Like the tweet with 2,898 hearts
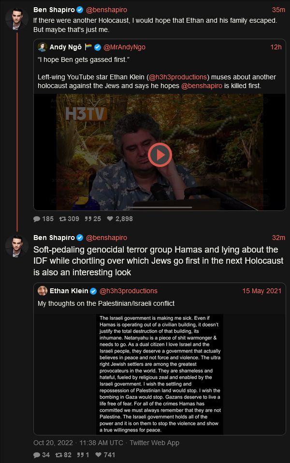The height and width of the screenshot is (463, 290). point(110,219)
